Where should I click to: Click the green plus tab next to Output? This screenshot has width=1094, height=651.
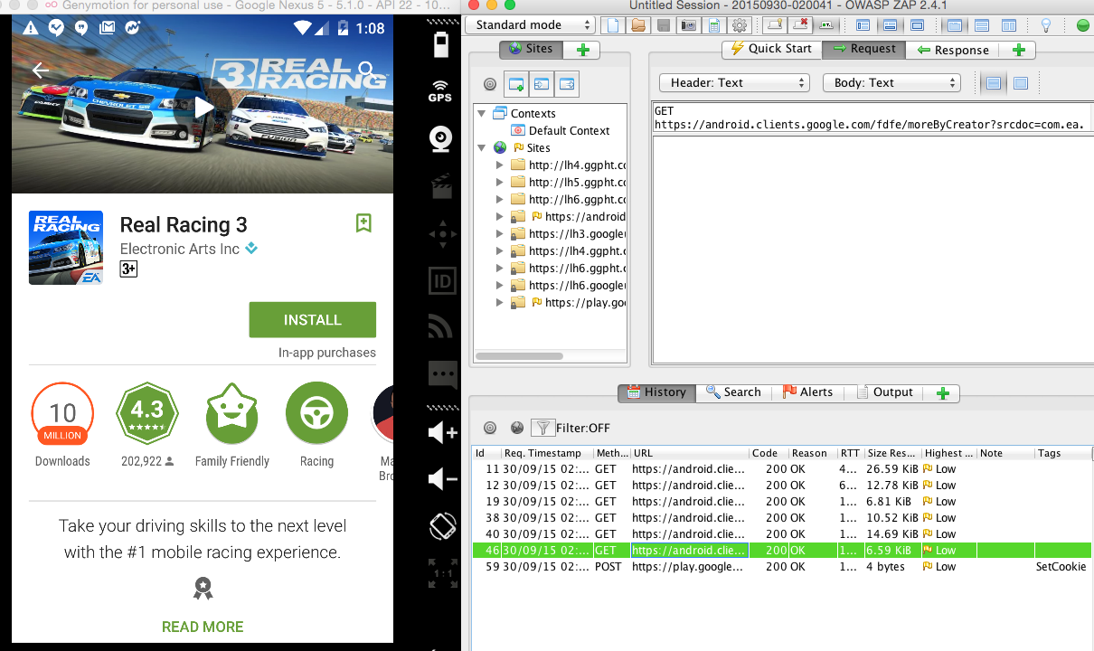click(942, 393)
